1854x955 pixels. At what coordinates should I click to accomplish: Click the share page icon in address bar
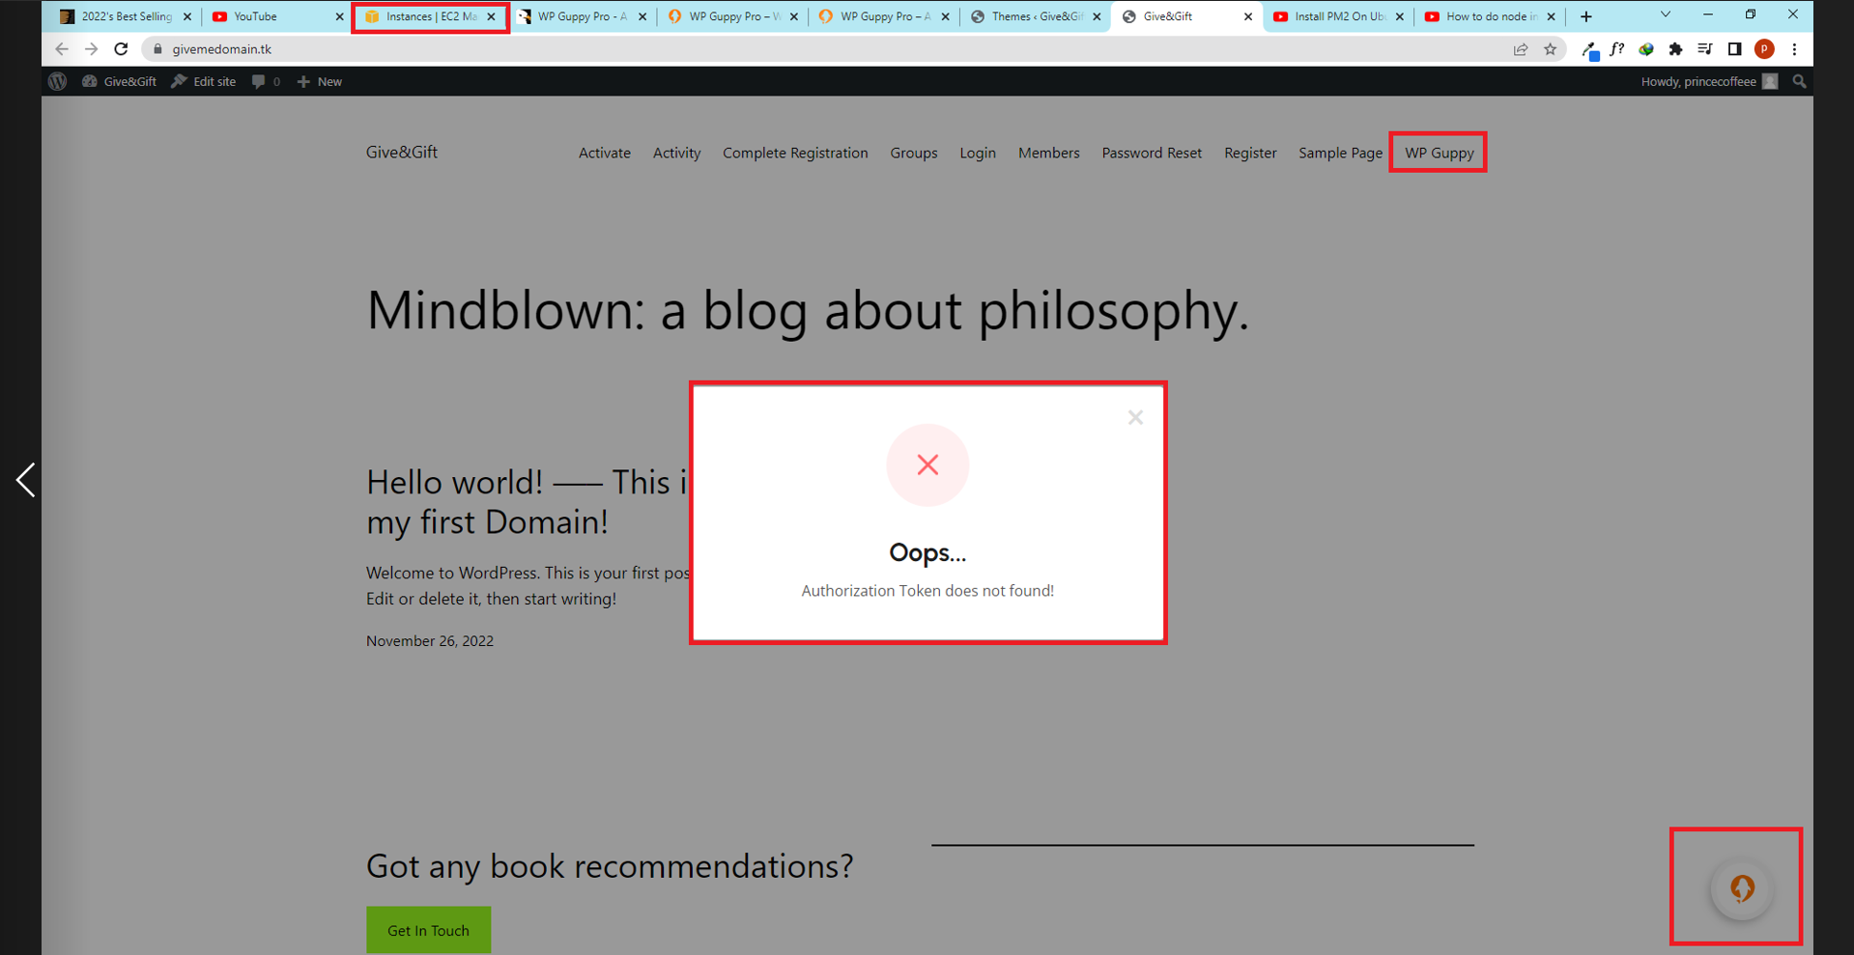click(x=1521, y=49)
